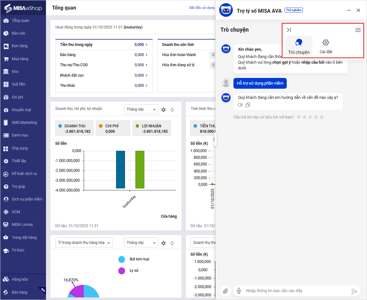The width and height of the screenshot is (367, 300).
Task: Open the Tháng này dropdown for revenue chart
Action: (141, 109)
